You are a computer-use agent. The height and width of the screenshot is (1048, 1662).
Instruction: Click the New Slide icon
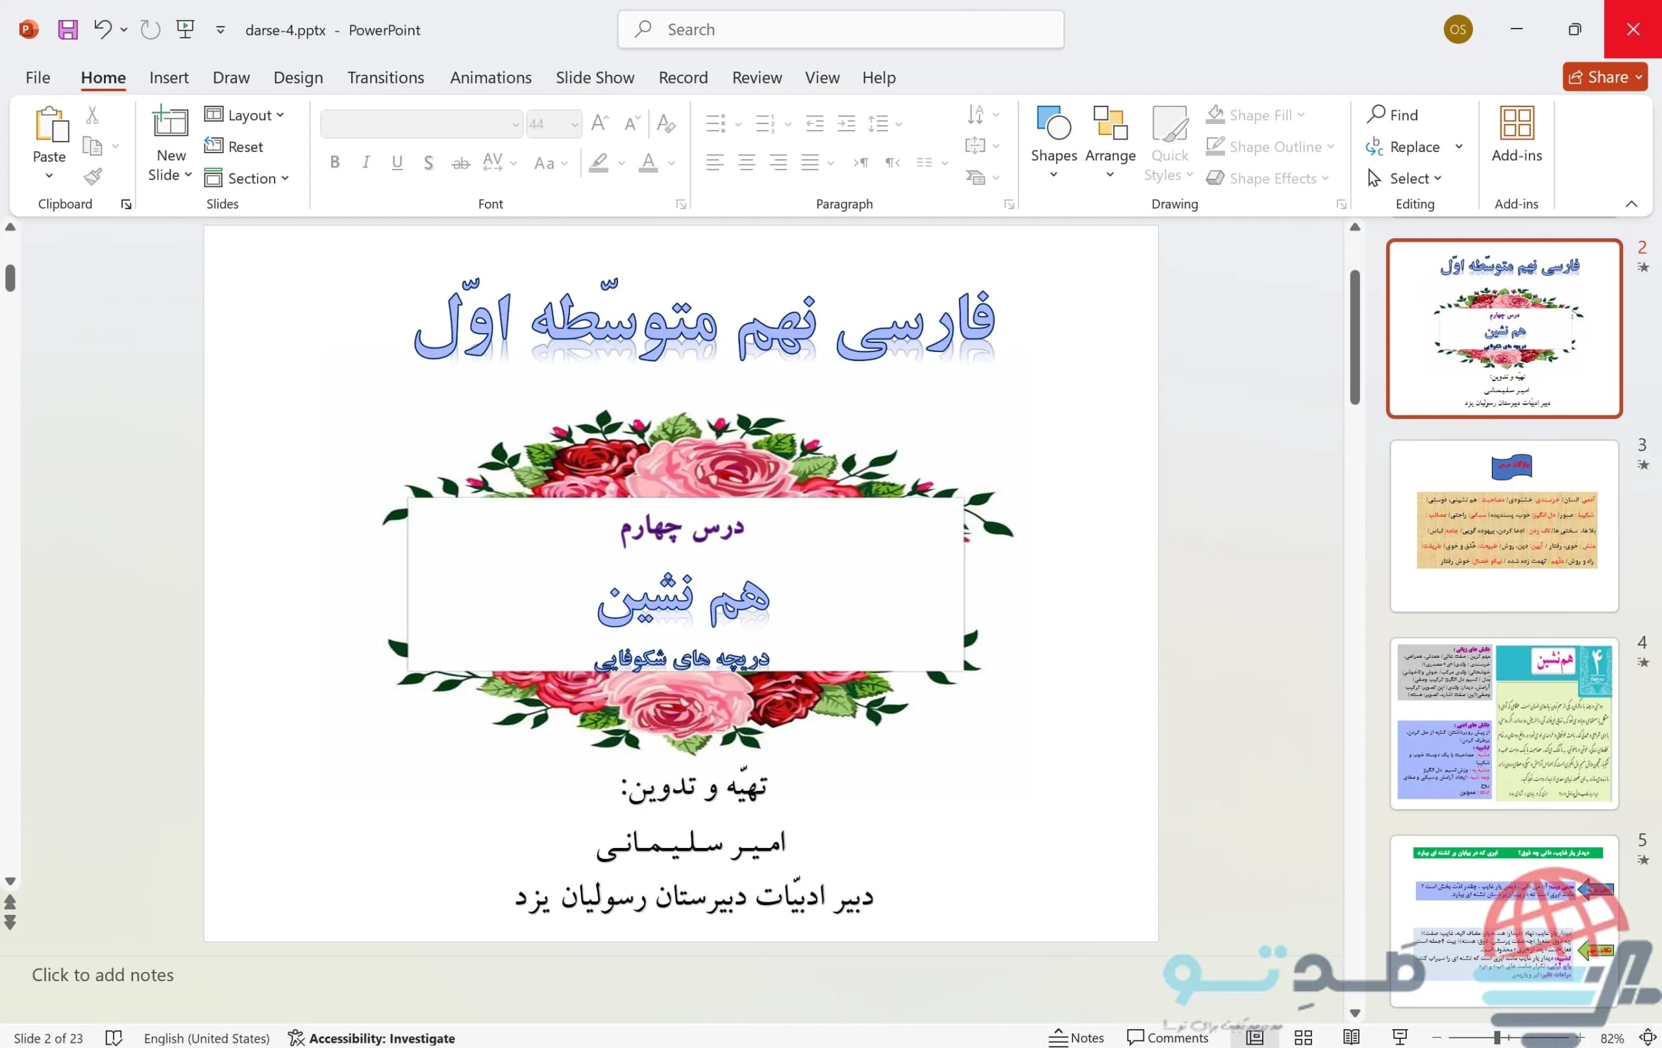[170, 123]
